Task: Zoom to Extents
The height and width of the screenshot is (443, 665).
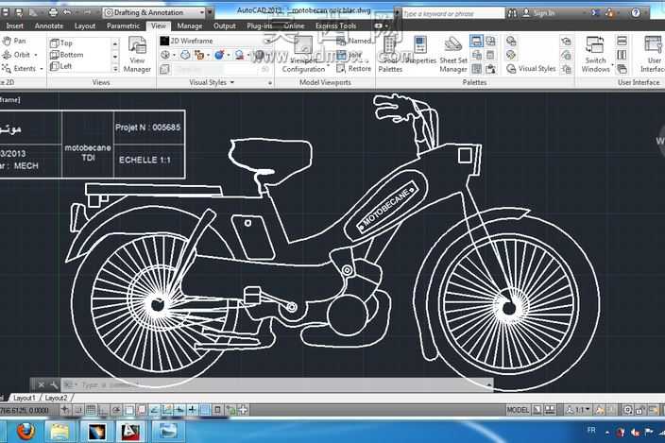Action: [19, 68]
